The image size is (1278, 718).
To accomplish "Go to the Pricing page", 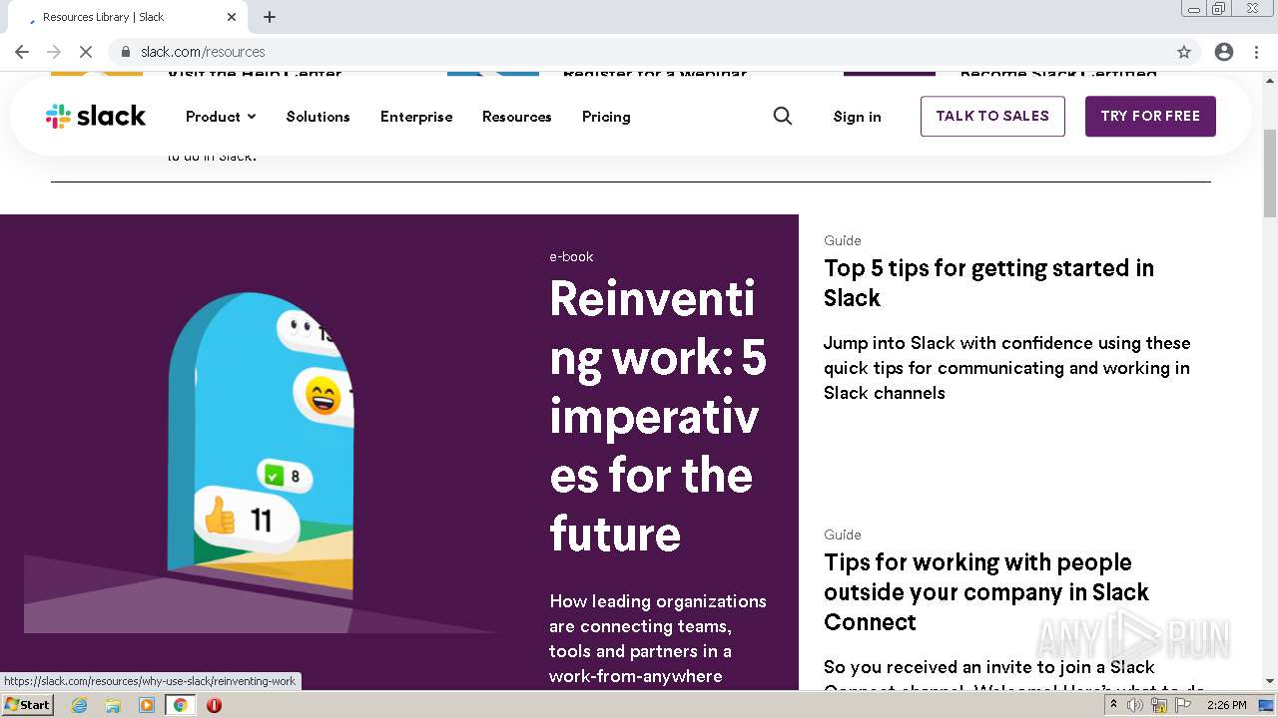I will pyautogui.click(x=606, y=117).
